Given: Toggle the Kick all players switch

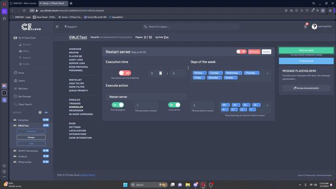Looking at the screenshot, I should [x=118, y=105].
